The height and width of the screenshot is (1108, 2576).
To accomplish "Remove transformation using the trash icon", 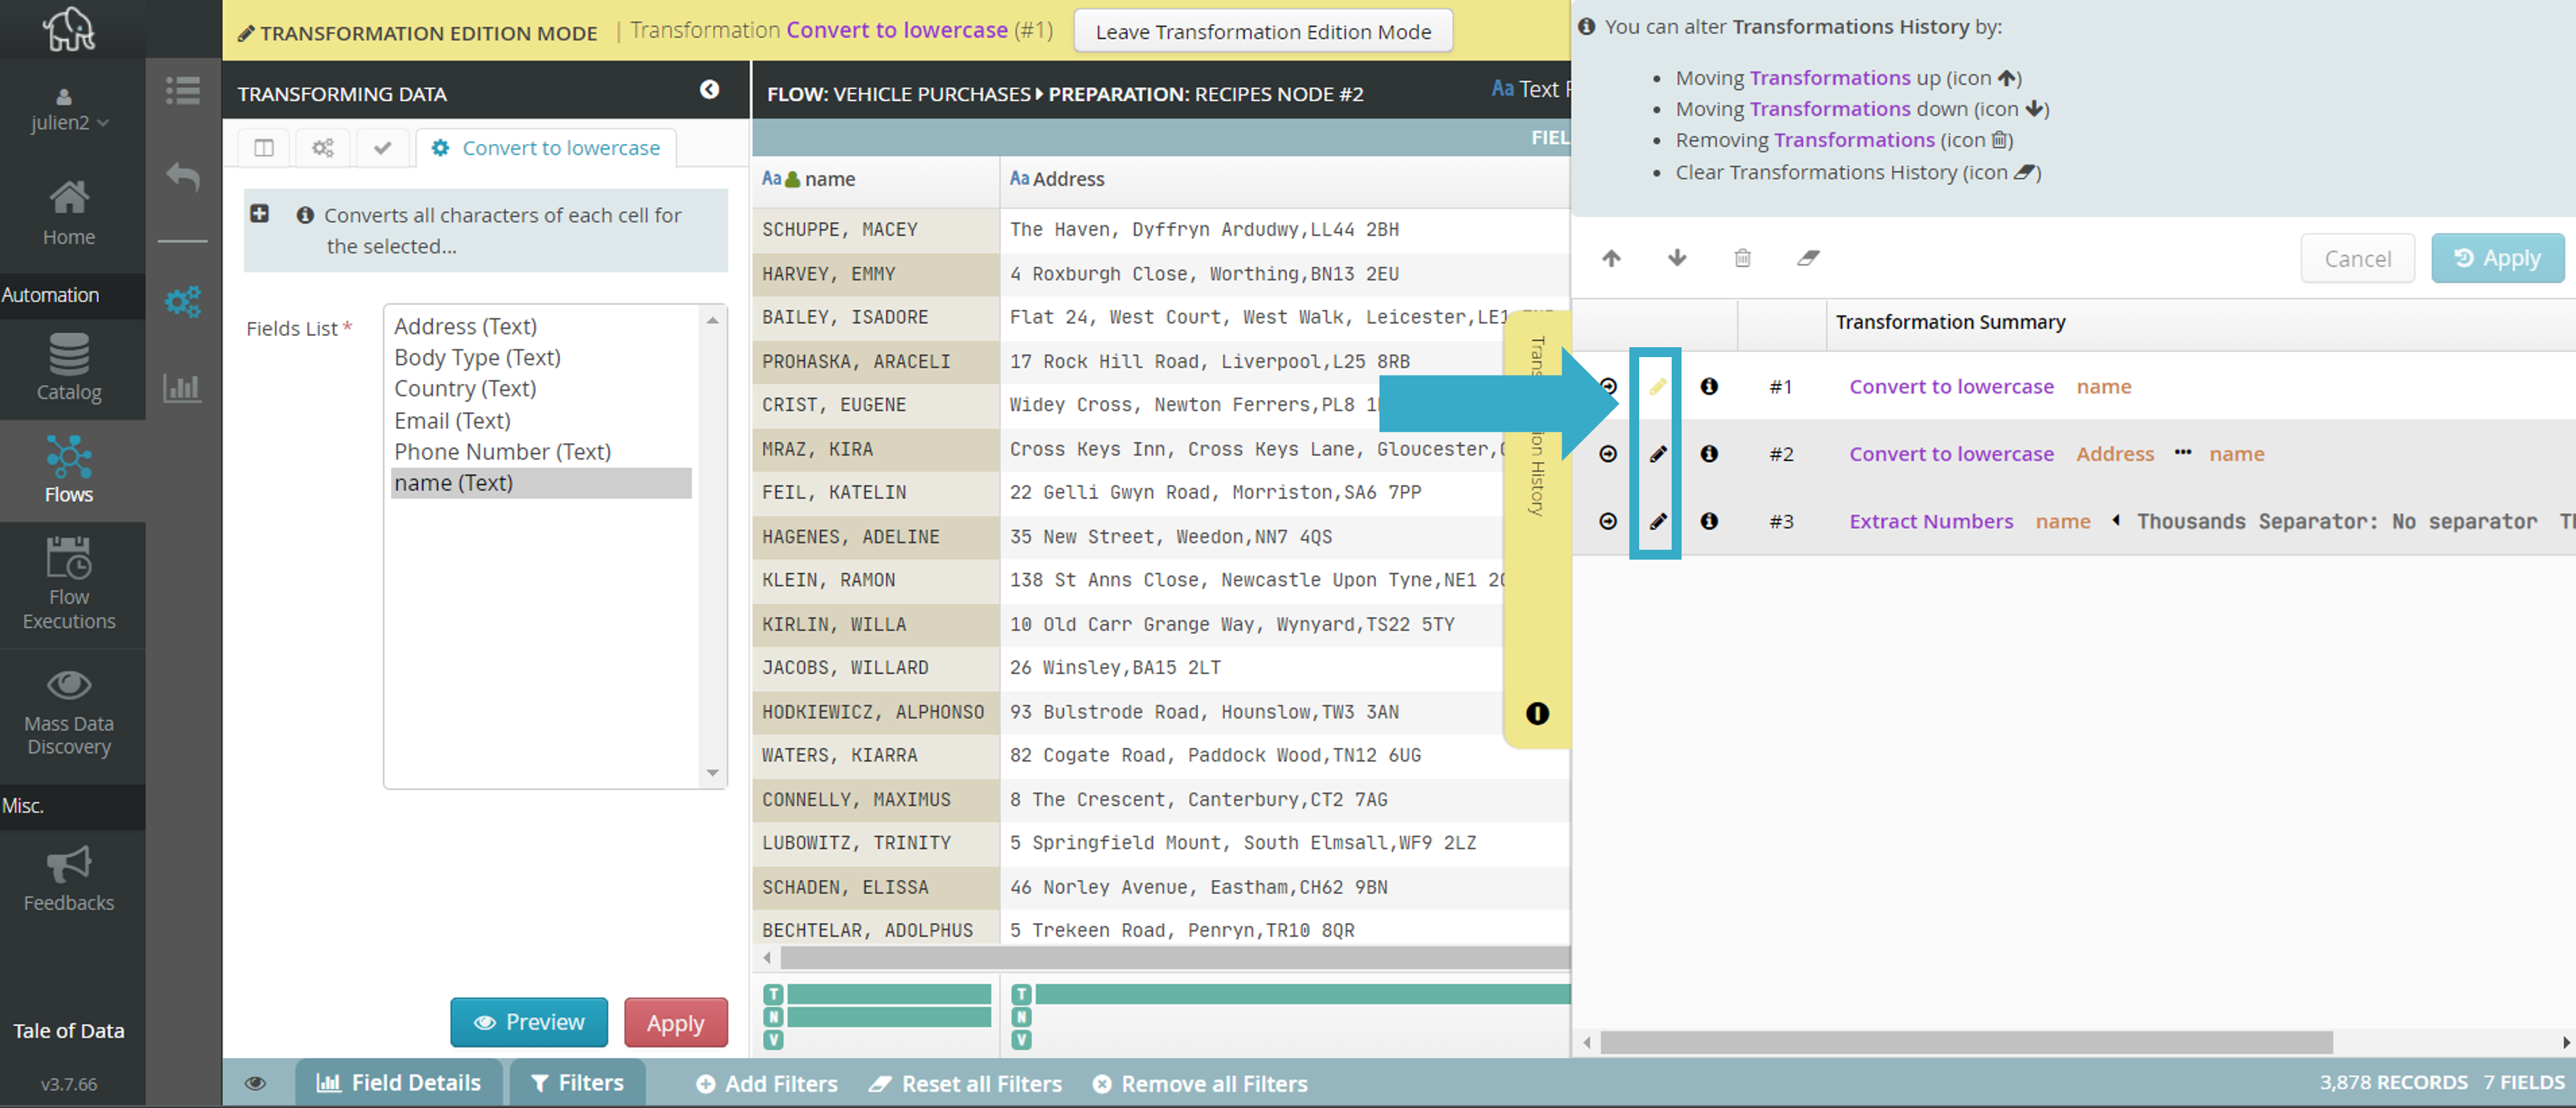I will [x=1742, y=258].
